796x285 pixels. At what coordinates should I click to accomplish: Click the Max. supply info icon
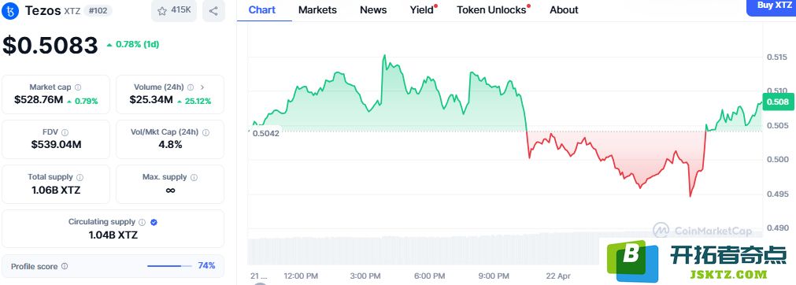[194, 177]
